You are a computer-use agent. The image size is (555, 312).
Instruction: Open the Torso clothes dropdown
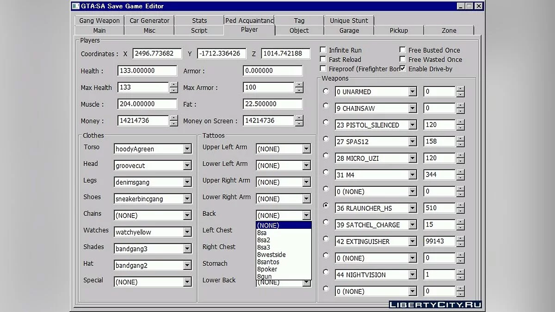click(x=188, y=149)
